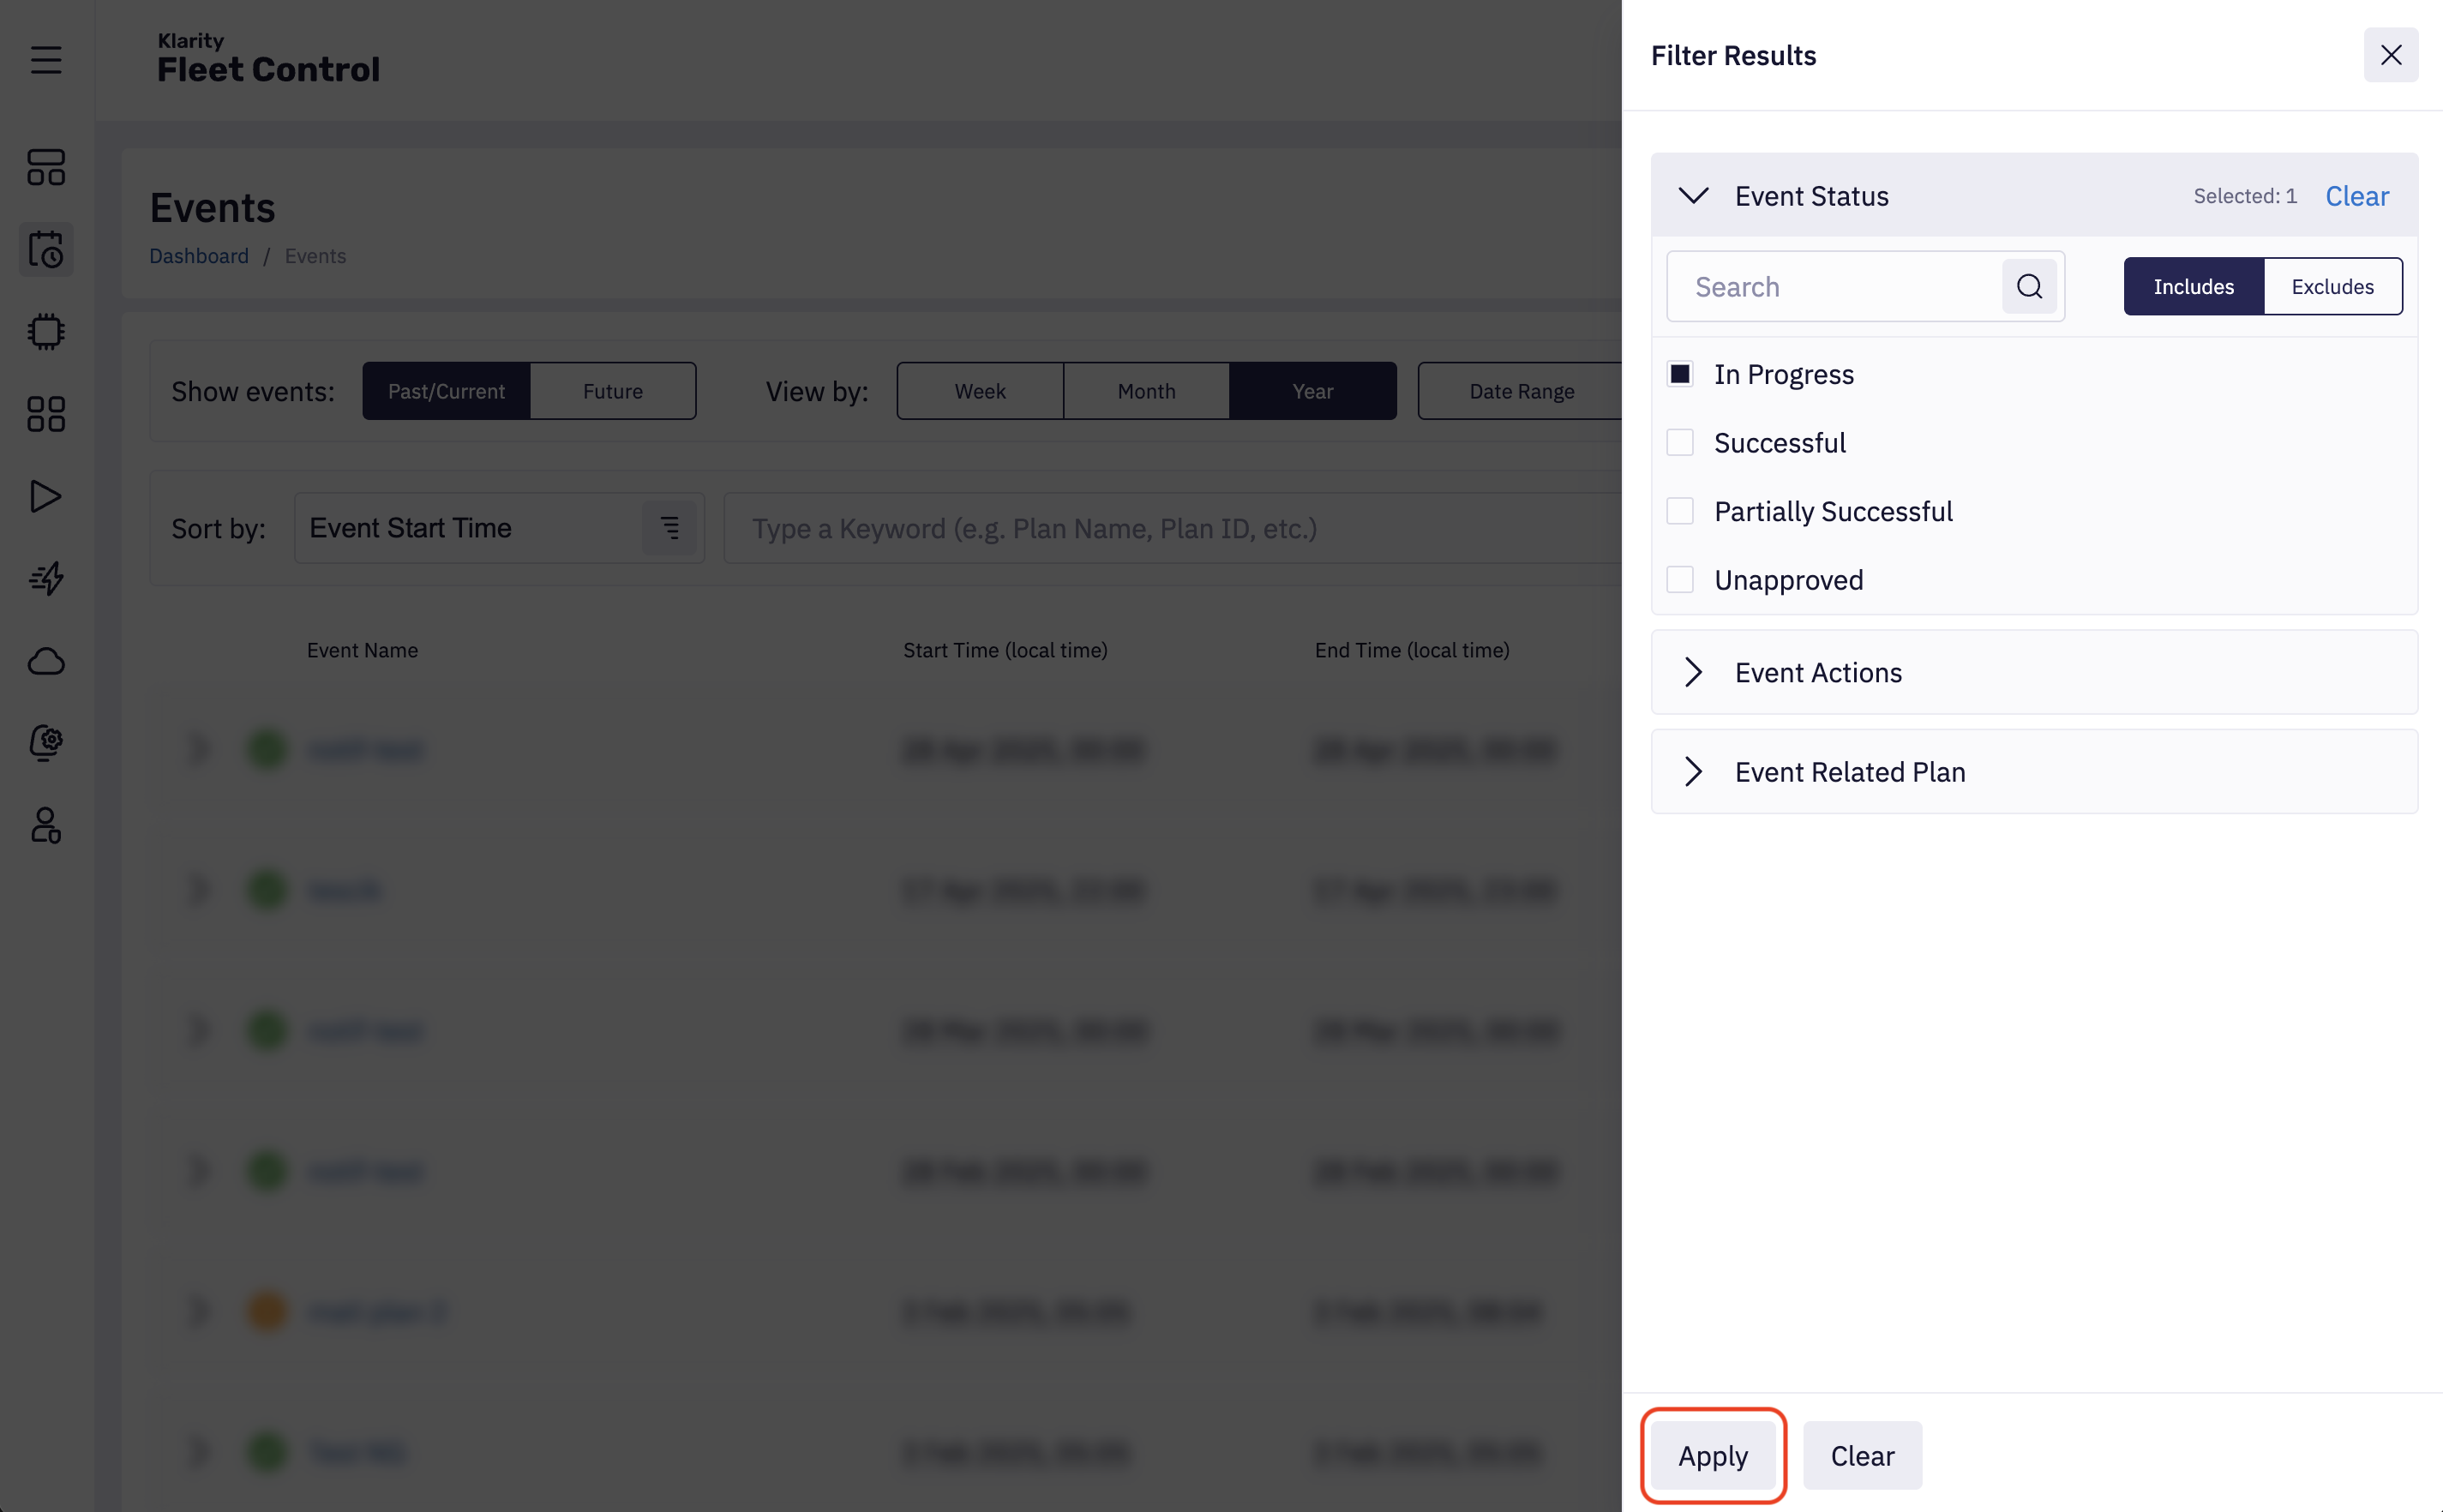Uncheck the In Progress checkbox
The image size is (2443, 1512).
coord(1680,374)
